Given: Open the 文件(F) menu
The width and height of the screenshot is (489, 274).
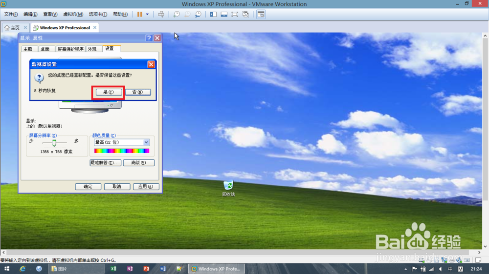Looking at the screenshot, I should (11, 14).
